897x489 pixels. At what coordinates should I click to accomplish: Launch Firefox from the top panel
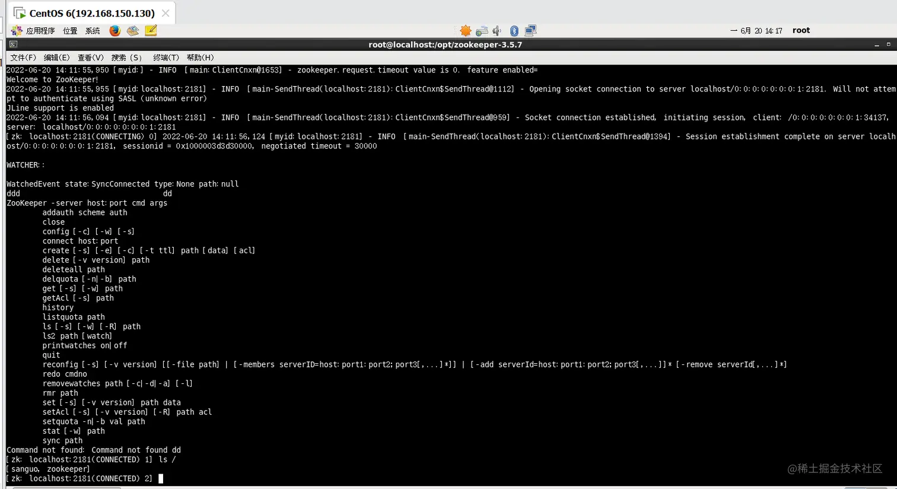point(115,31)
